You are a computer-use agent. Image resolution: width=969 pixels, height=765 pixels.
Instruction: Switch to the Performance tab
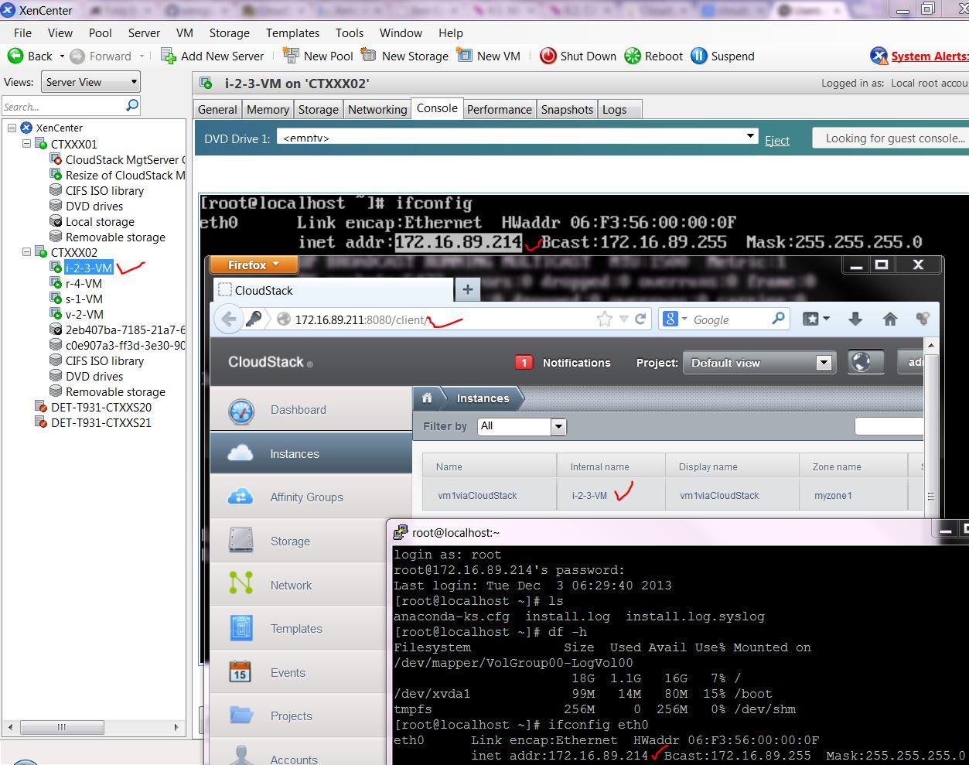pos(499,109)
